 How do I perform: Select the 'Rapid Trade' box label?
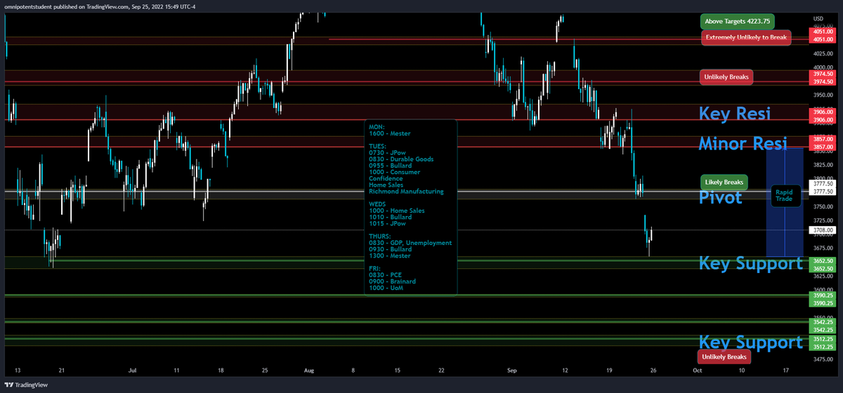[x=784, y=195]
